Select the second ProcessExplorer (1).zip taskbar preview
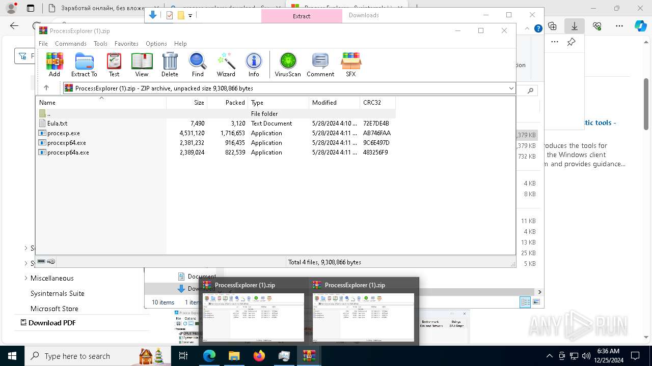This screenshot has height=366, width=652. [x=364, y=312]
